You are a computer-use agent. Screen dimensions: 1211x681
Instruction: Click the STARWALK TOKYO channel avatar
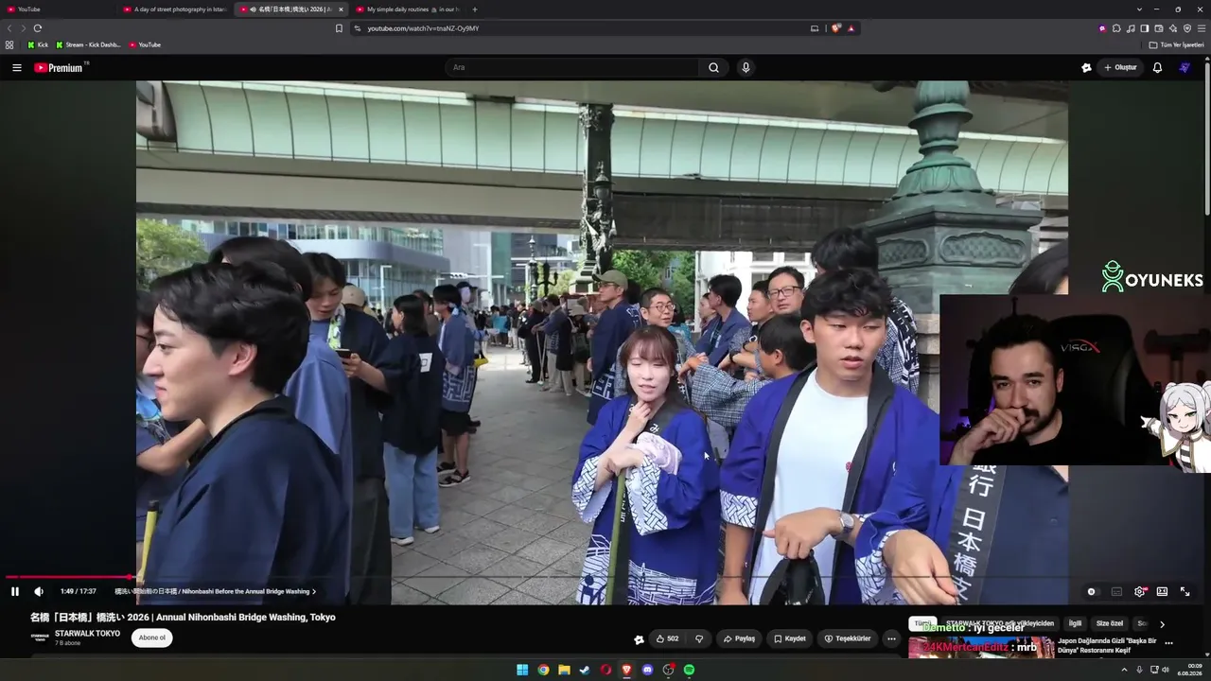(x=40, y=637)
